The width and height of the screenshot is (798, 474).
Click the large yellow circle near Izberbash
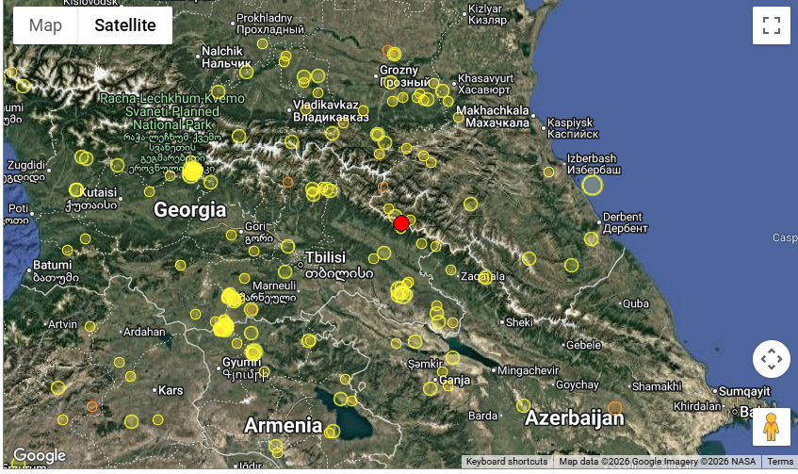pos(592,185)
